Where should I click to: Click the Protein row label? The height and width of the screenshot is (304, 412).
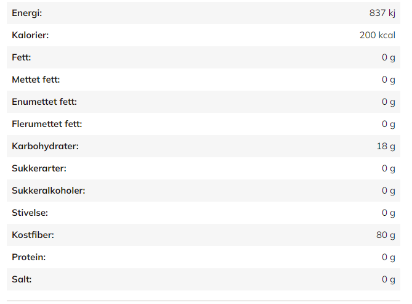click(28, 257)
